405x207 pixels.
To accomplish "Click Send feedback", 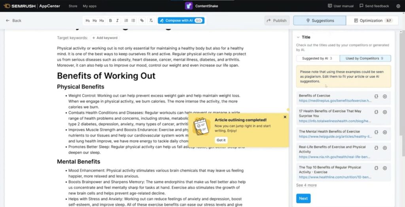I will coord(374,6).
